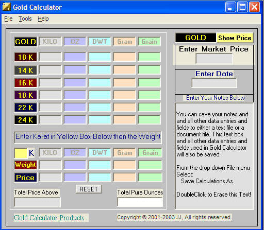Screen dimensions: 264x230
Task: Click the Total Pure Ounces field
Action: [140, 202]
